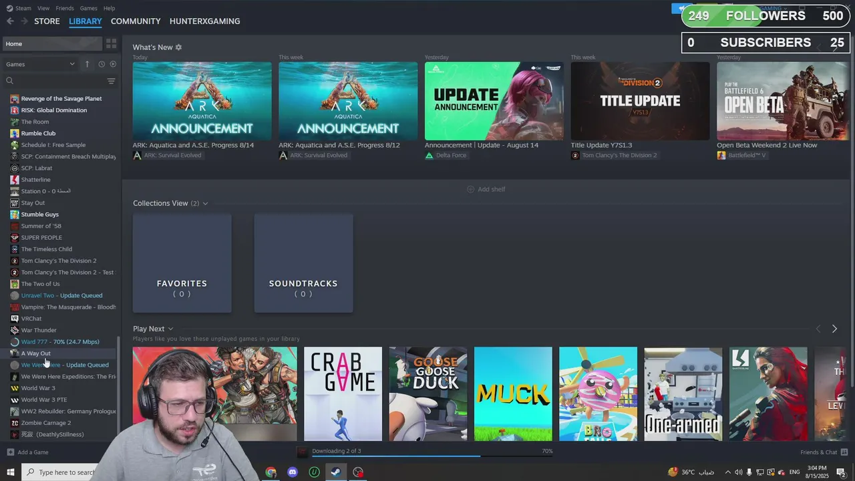
Task: Click the green Upwork-style taskbar icon
Action: click(314, 472)
